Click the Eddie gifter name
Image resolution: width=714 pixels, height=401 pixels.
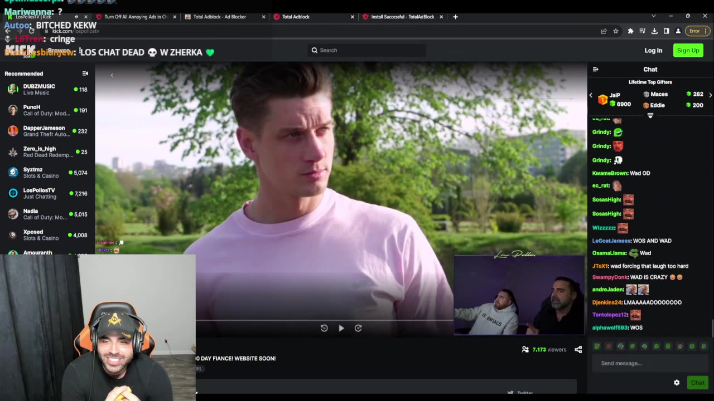pyautogui.click(x=657, y=105)
